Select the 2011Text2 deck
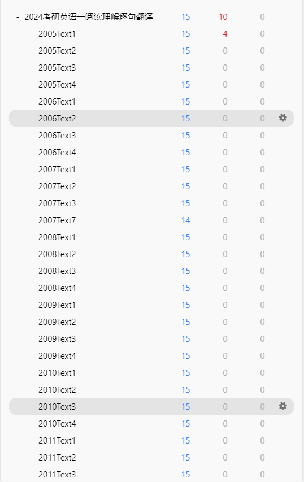This screenshot has width=304, height=482. coord(57,457)
